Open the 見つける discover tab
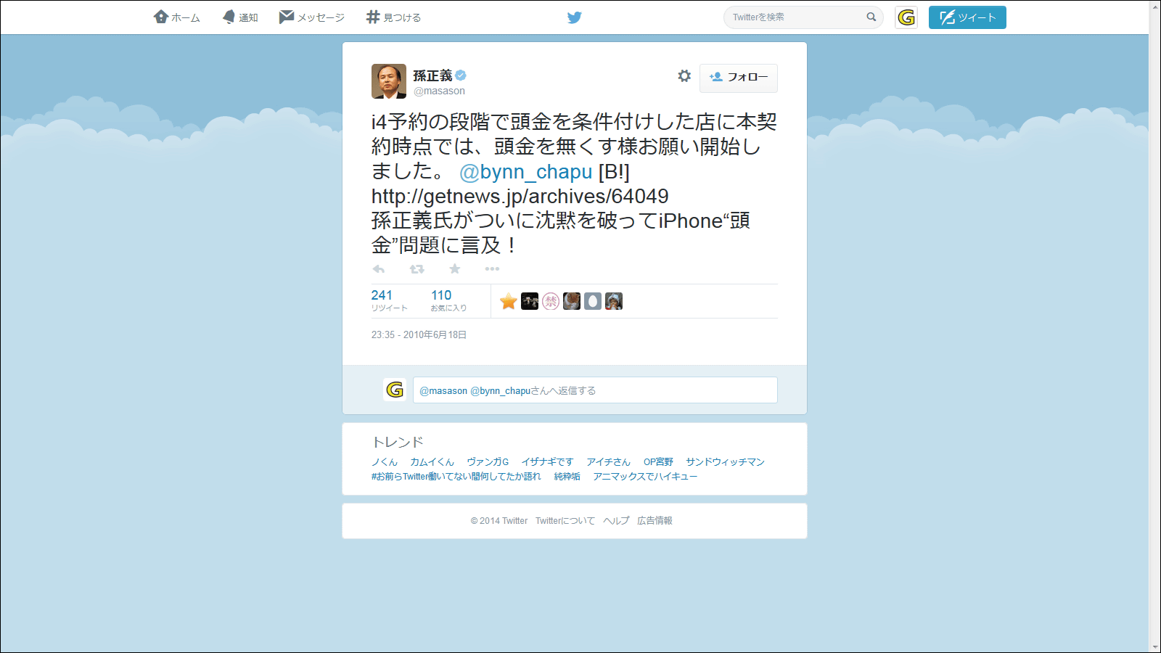The image size is (1161, 653). pos(393,17)
